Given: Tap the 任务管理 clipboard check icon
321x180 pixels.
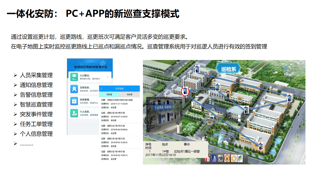Looking at the screenshot, I should click(x=74, y=101).
